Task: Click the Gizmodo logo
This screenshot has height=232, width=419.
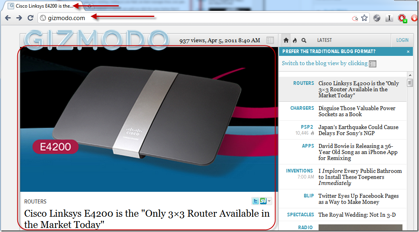Action: click(x=96, y=40)
